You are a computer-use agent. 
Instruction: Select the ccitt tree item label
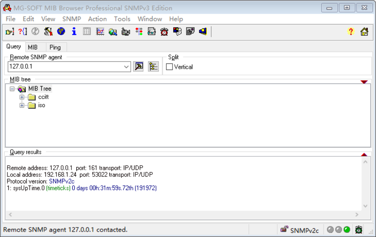43,97
